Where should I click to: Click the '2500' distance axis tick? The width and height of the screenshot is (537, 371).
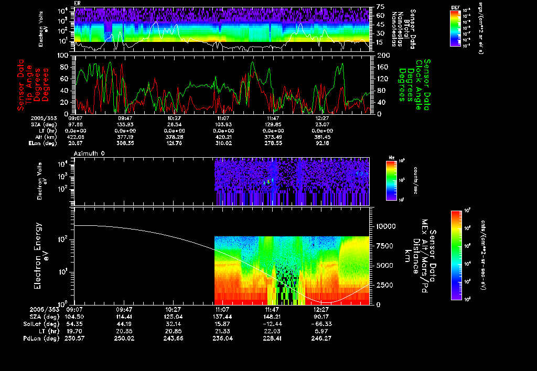click(384, 285)
